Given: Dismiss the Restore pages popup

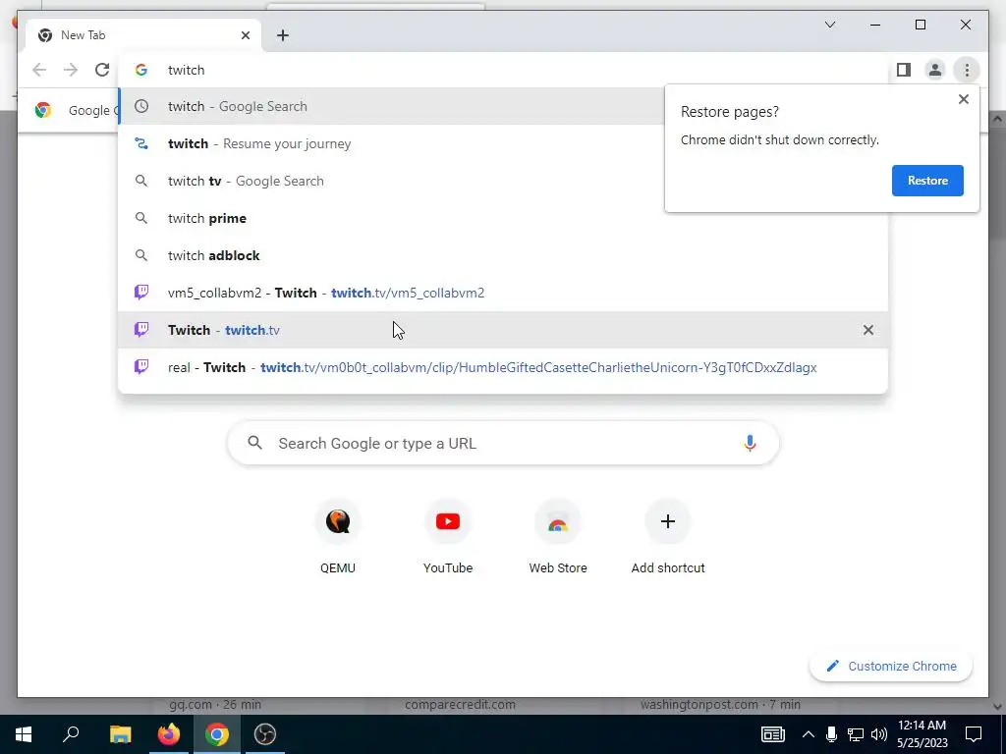Looking at the screenshot, I should pyautogui.click(x=963, y=99).
